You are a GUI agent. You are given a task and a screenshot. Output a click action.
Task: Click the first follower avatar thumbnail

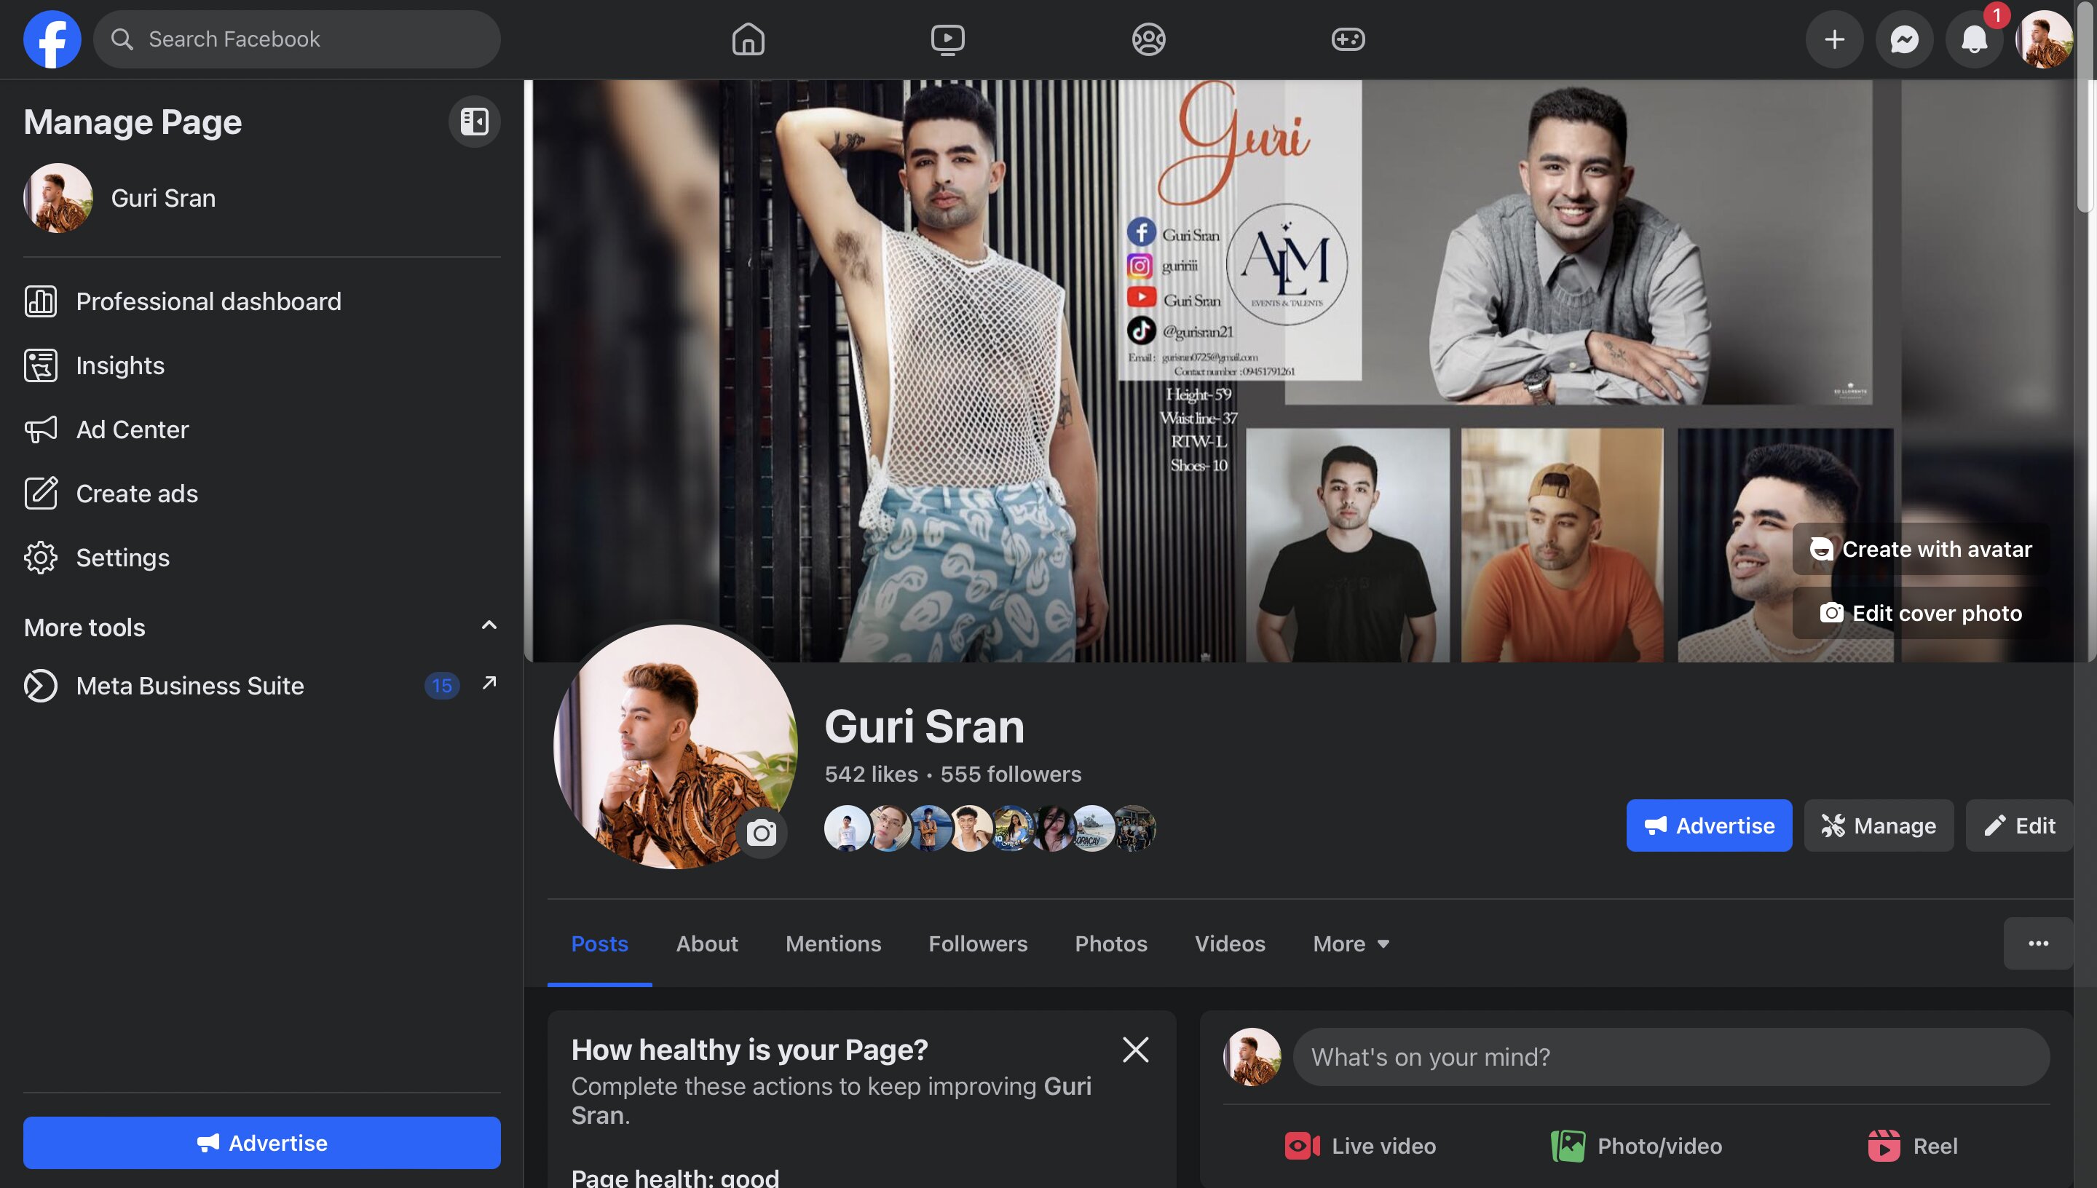846,829
